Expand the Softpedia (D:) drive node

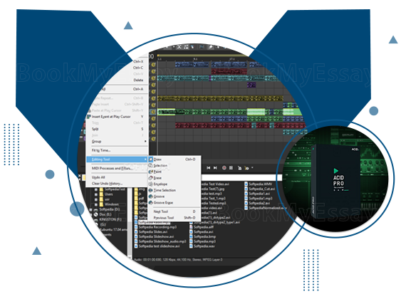[90, 209]
